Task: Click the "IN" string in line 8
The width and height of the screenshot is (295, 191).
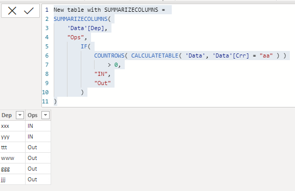Action: [x=101, y=74]
